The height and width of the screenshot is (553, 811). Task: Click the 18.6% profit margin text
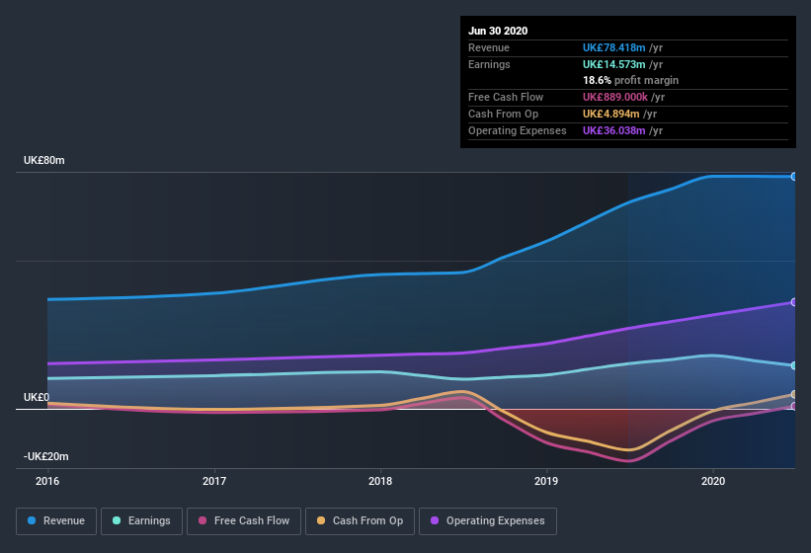(630, 80)
